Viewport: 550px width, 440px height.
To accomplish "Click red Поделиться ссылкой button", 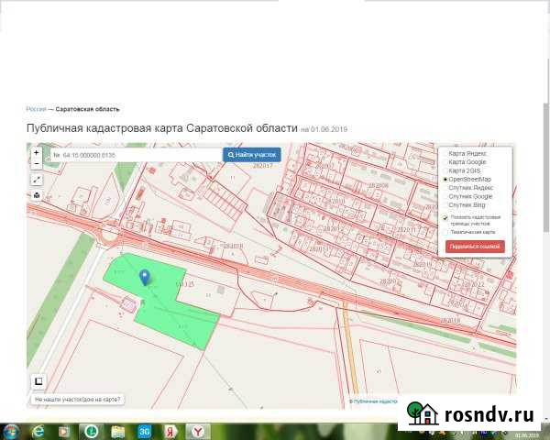I will point(475,247).
